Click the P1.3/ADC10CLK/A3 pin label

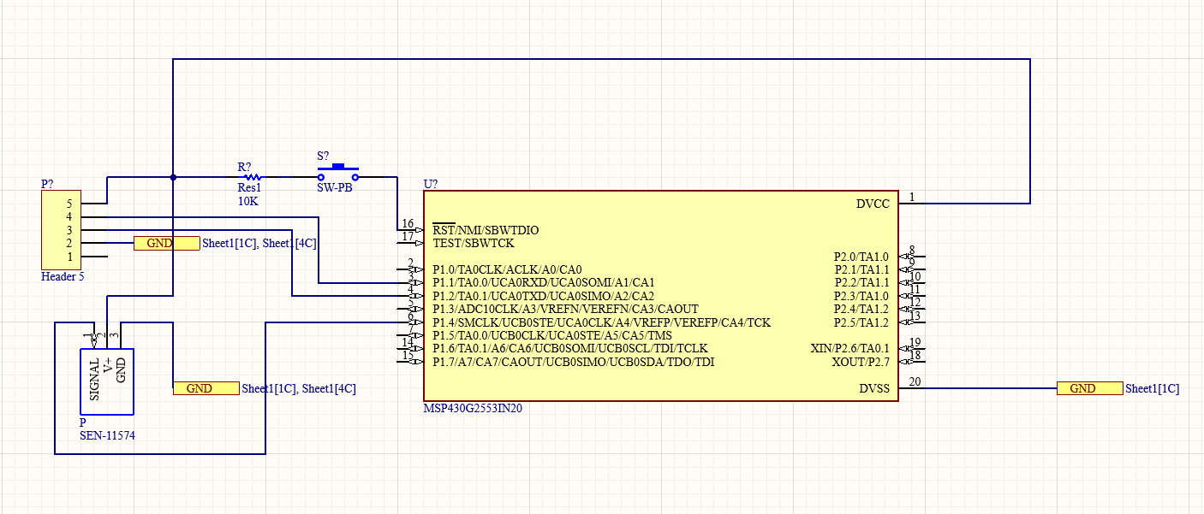pos(565,309)
